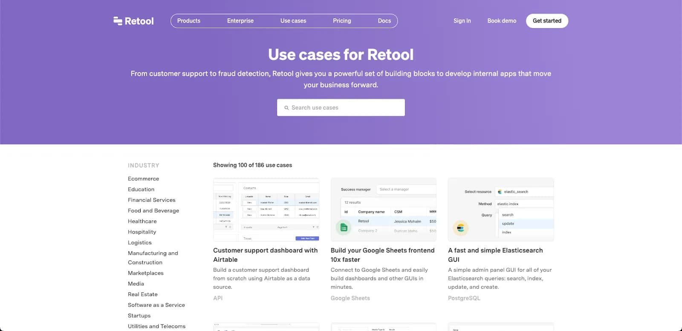Filter by Food and Beverage industry
This screenshot has height=331, width=682.
tap(153, 211)
